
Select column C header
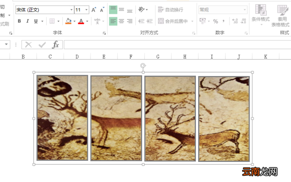click(50, 57)
